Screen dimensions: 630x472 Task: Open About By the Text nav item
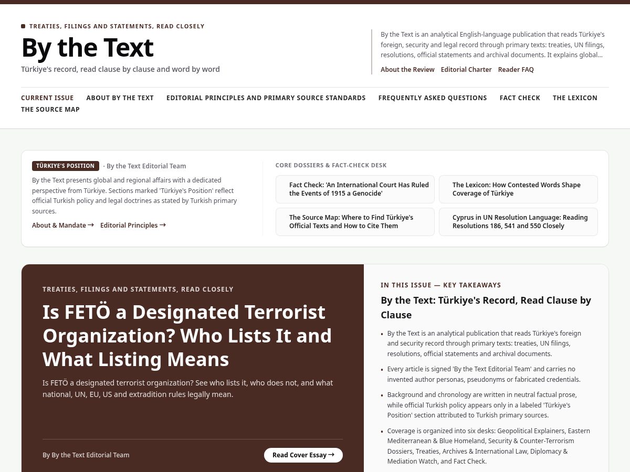(x=120, y=98)
